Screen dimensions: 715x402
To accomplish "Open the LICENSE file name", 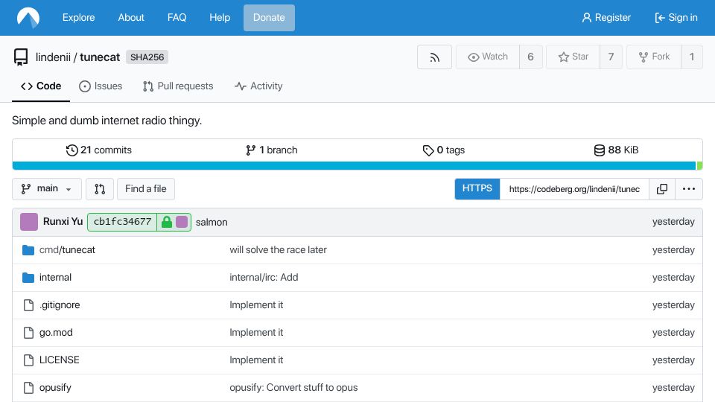I will (x=60, y=360).
